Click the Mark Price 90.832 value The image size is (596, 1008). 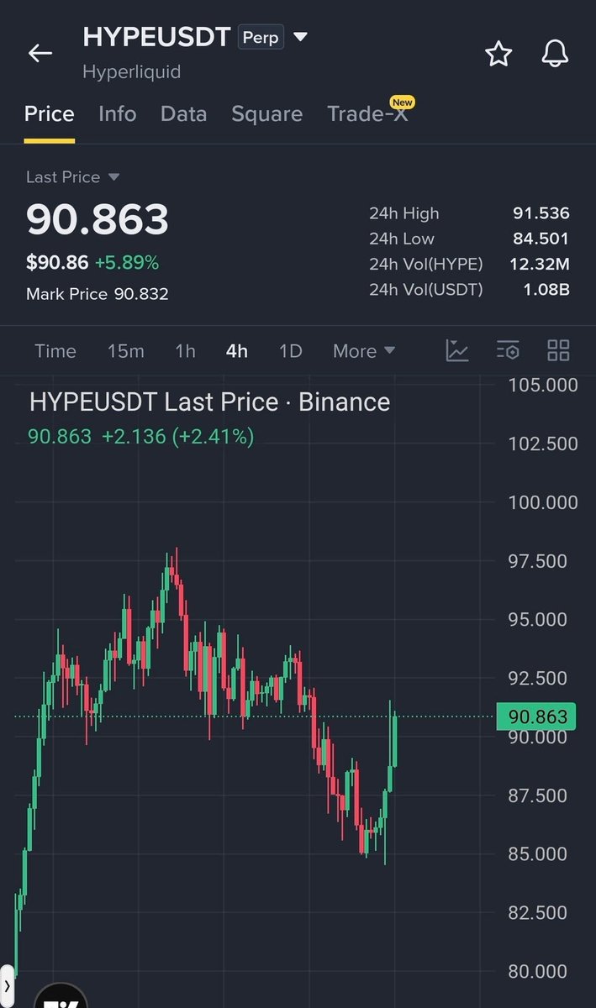click(x=141, y=294)
